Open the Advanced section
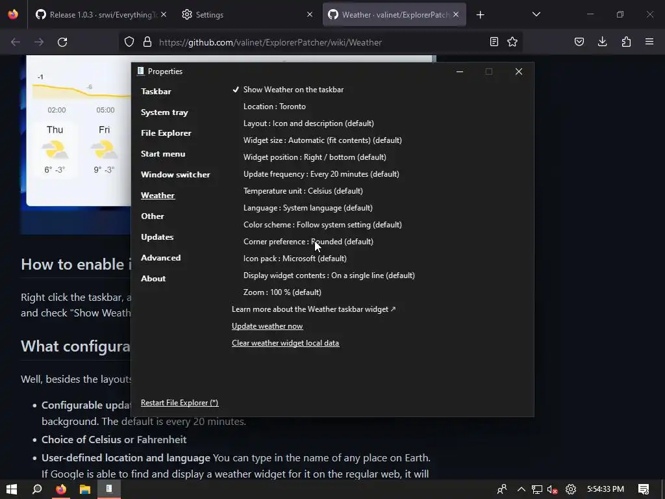Image resolution: width=665 pixels, height=499 pixels. tap(161, 257)
